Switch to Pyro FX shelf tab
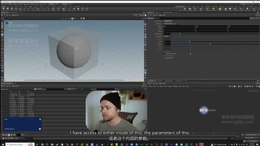Image resolution: width=260 pixels, height=146 pixels. [232, 6]
